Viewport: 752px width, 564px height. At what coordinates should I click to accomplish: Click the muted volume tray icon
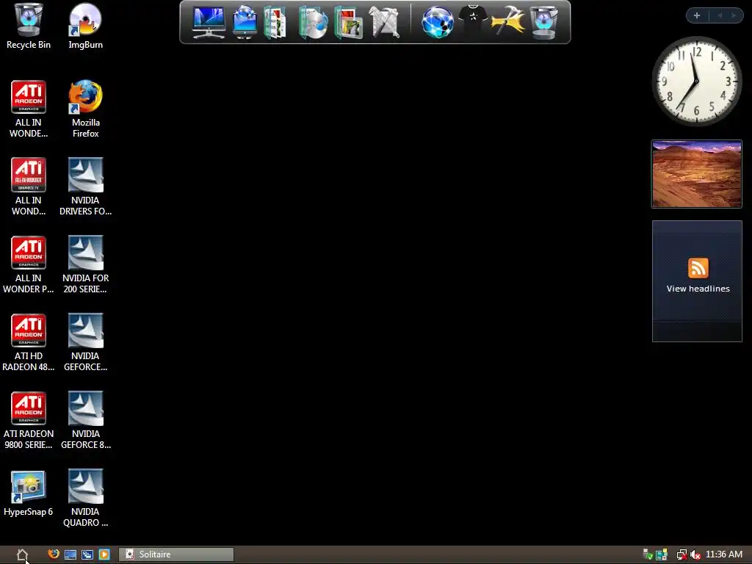coord(695,555)
